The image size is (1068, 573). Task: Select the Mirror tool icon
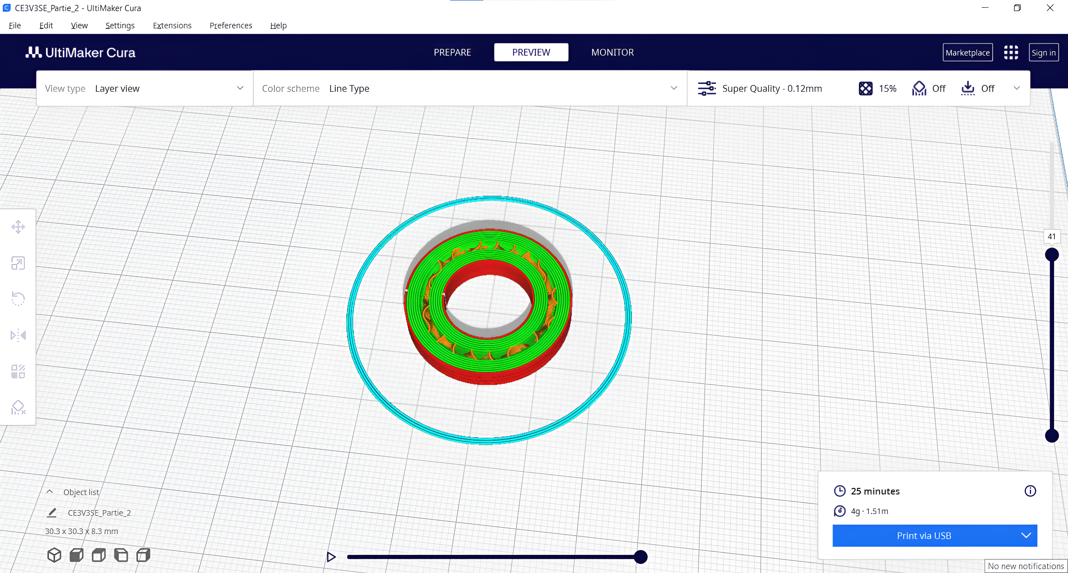pyautogui.click(x=18, y=335)
